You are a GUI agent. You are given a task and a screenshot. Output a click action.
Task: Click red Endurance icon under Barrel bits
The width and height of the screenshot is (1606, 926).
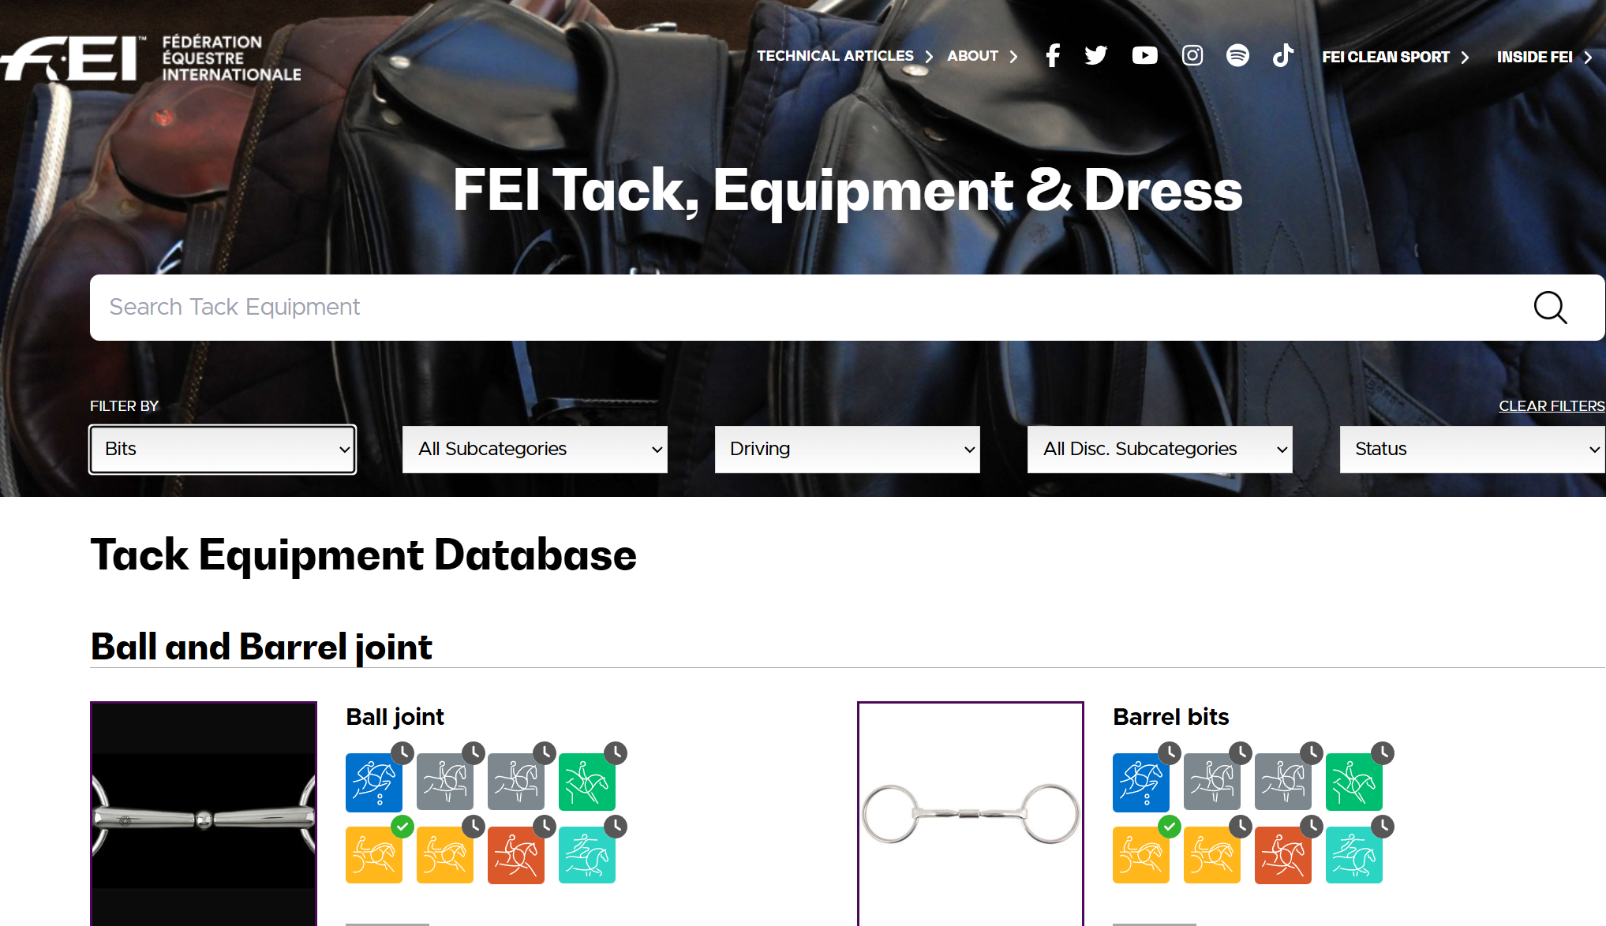[1282, 855]
